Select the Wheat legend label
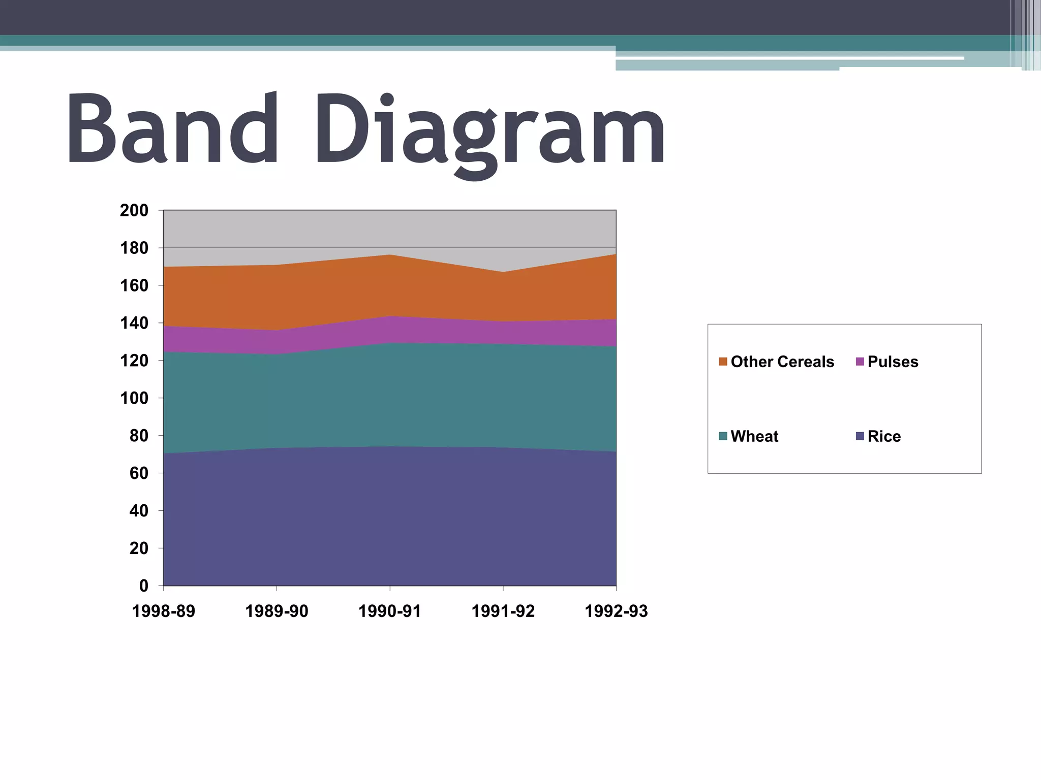Screen dimensions: 1041x780 [754, 436]
